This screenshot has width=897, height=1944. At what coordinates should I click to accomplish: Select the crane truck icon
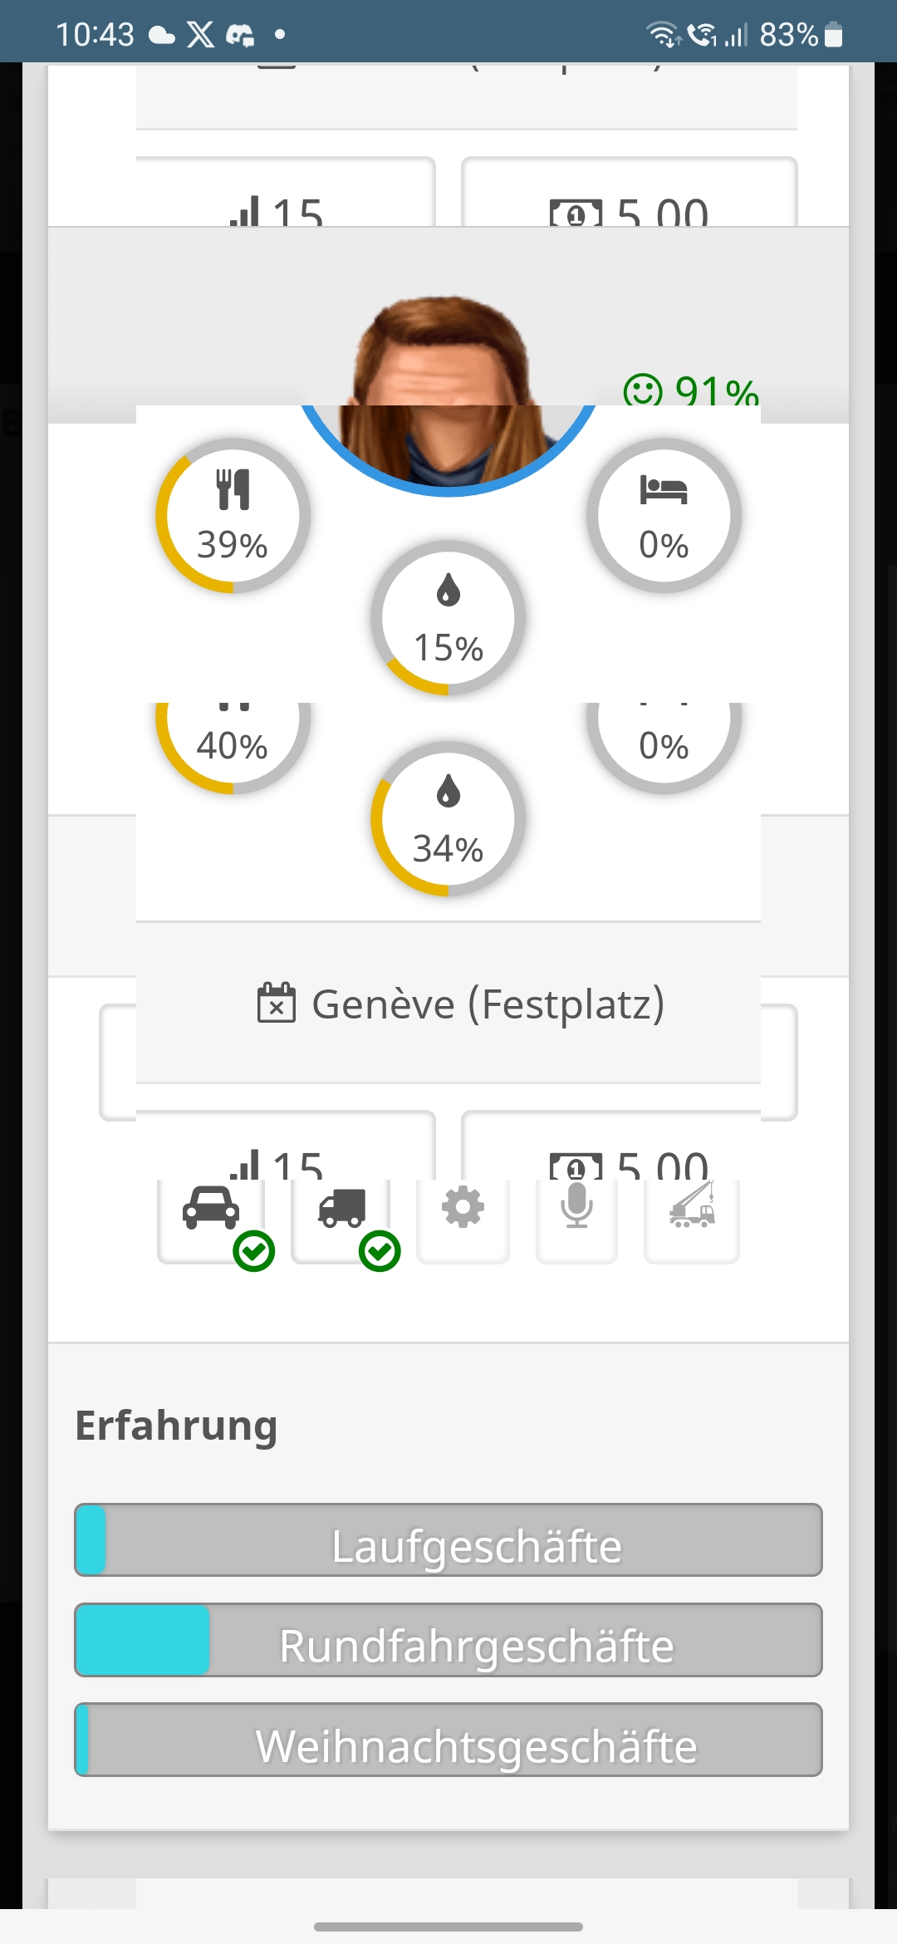click(x=692, y=1209)
